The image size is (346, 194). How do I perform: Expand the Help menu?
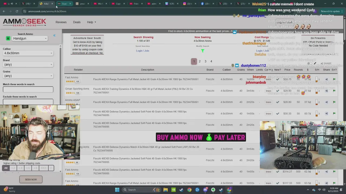coord(91,22)
